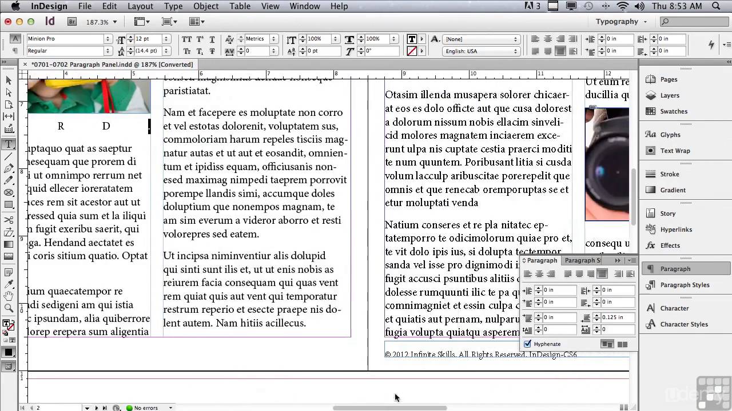Open the Table menu

coord(240,6)
